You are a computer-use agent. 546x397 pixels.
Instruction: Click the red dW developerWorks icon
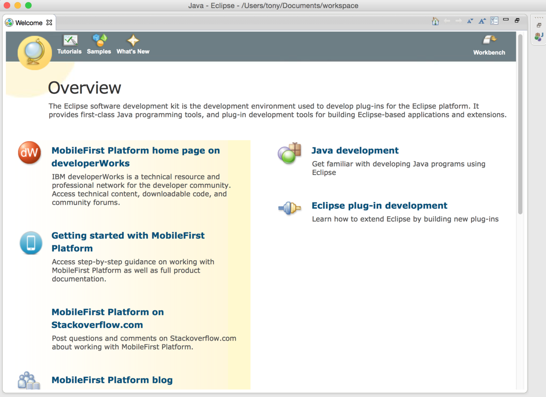pos(30,153)
